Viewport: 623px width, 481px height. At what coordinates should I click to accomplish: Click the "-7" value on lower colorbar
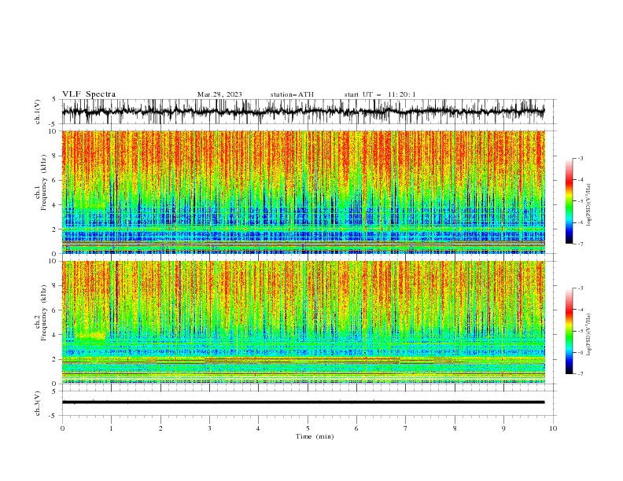580,373
